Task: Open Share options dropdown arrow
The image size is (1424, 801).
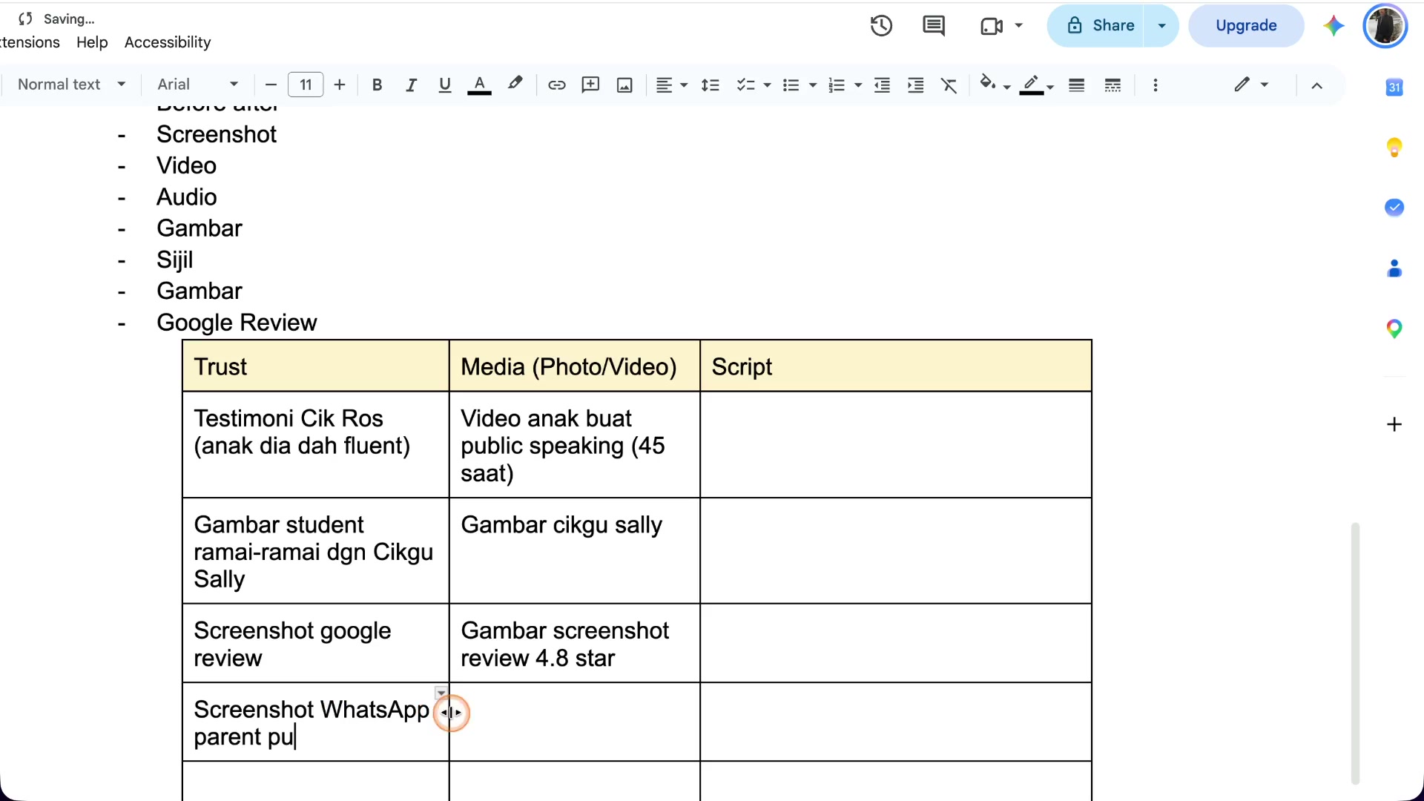Action: (1162, 26)
